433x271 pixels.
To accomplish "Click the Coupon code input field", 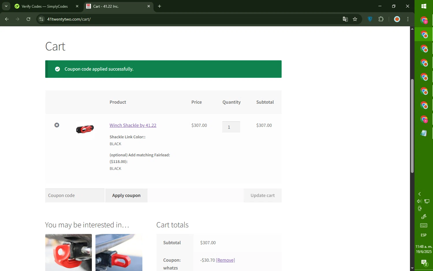I will coord(75,196).
